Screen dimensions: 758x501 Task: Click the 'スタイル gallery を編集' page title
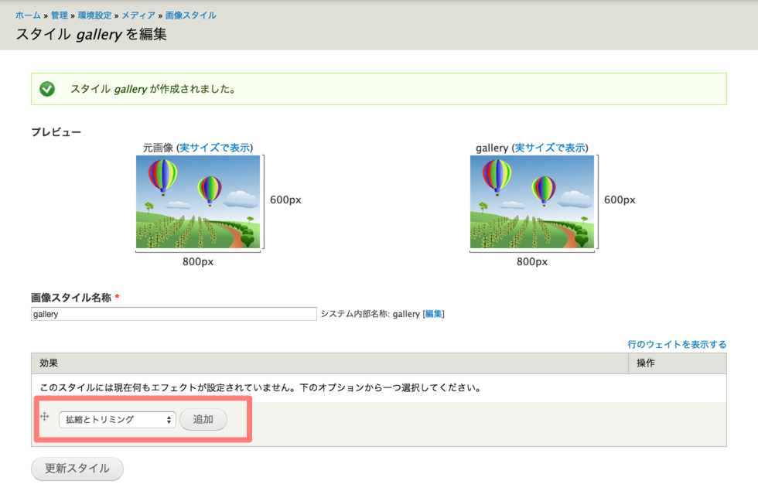[x=91, y=35]
